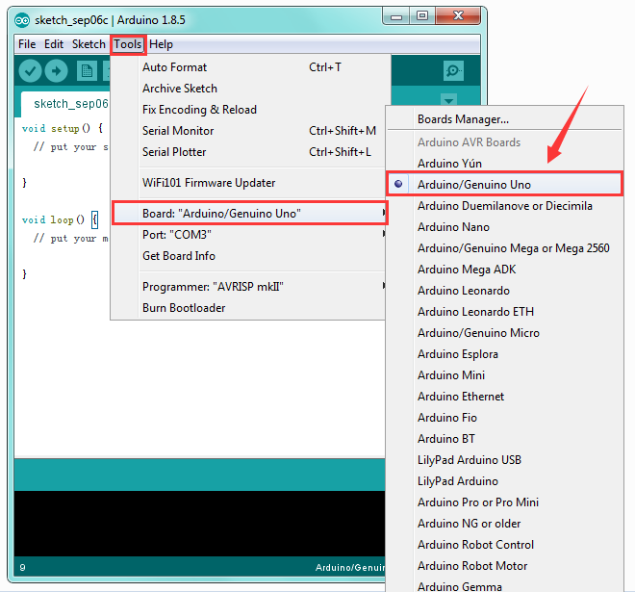The width and height of the screenshot is (635, 592).
Task: Open the tab dropdown triangle button
Action: coord(448,100)
